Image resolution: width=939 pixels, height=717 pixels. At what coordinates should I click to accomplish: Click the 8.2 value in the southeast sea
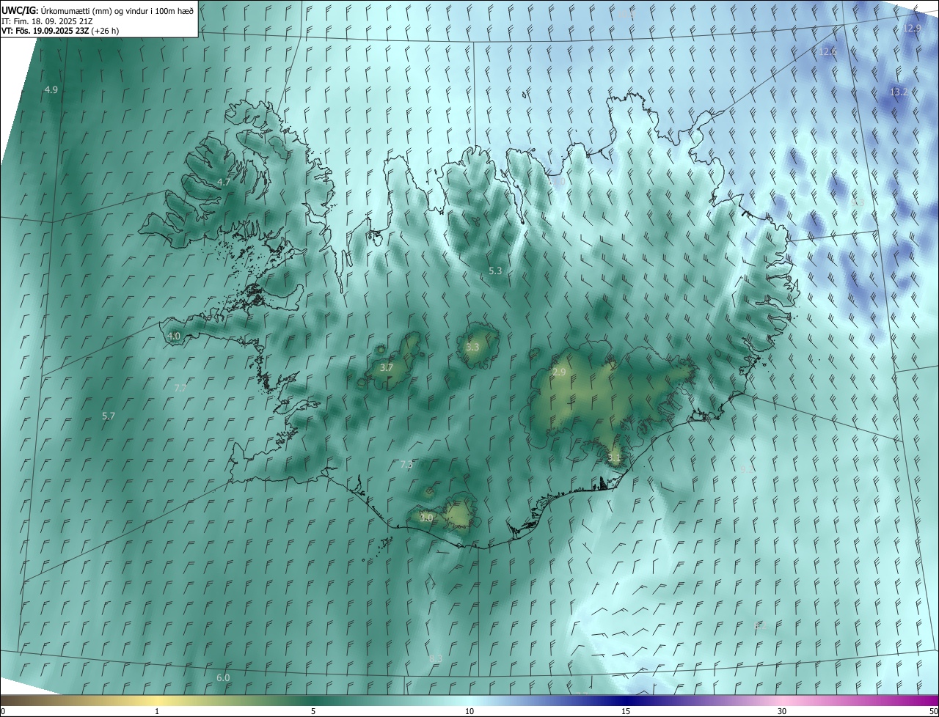(x=761, y=625)
